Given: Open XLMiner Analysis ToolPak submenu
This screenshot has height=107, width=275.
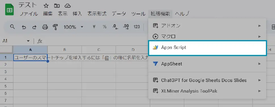Looking at the screenshot, I should click(207, 91).
